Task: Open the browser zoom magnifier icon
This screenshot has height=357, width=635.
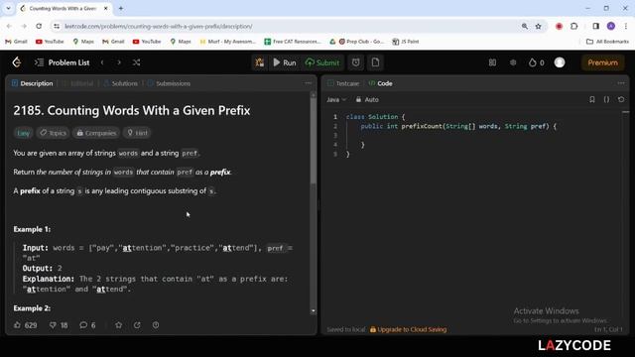Action: pos(525,27)
